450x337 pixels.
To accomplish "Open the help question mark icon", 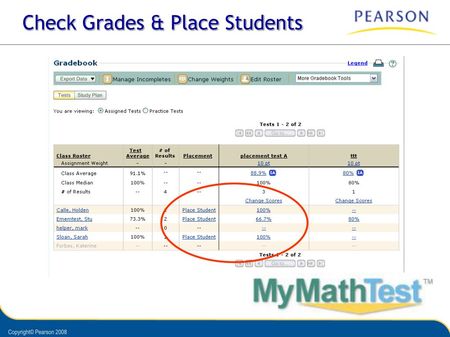I will click(392, 64).
